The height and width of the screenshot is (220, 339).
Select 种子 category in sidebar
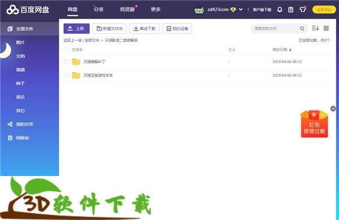pyautogui.click(x=20, y=83)
